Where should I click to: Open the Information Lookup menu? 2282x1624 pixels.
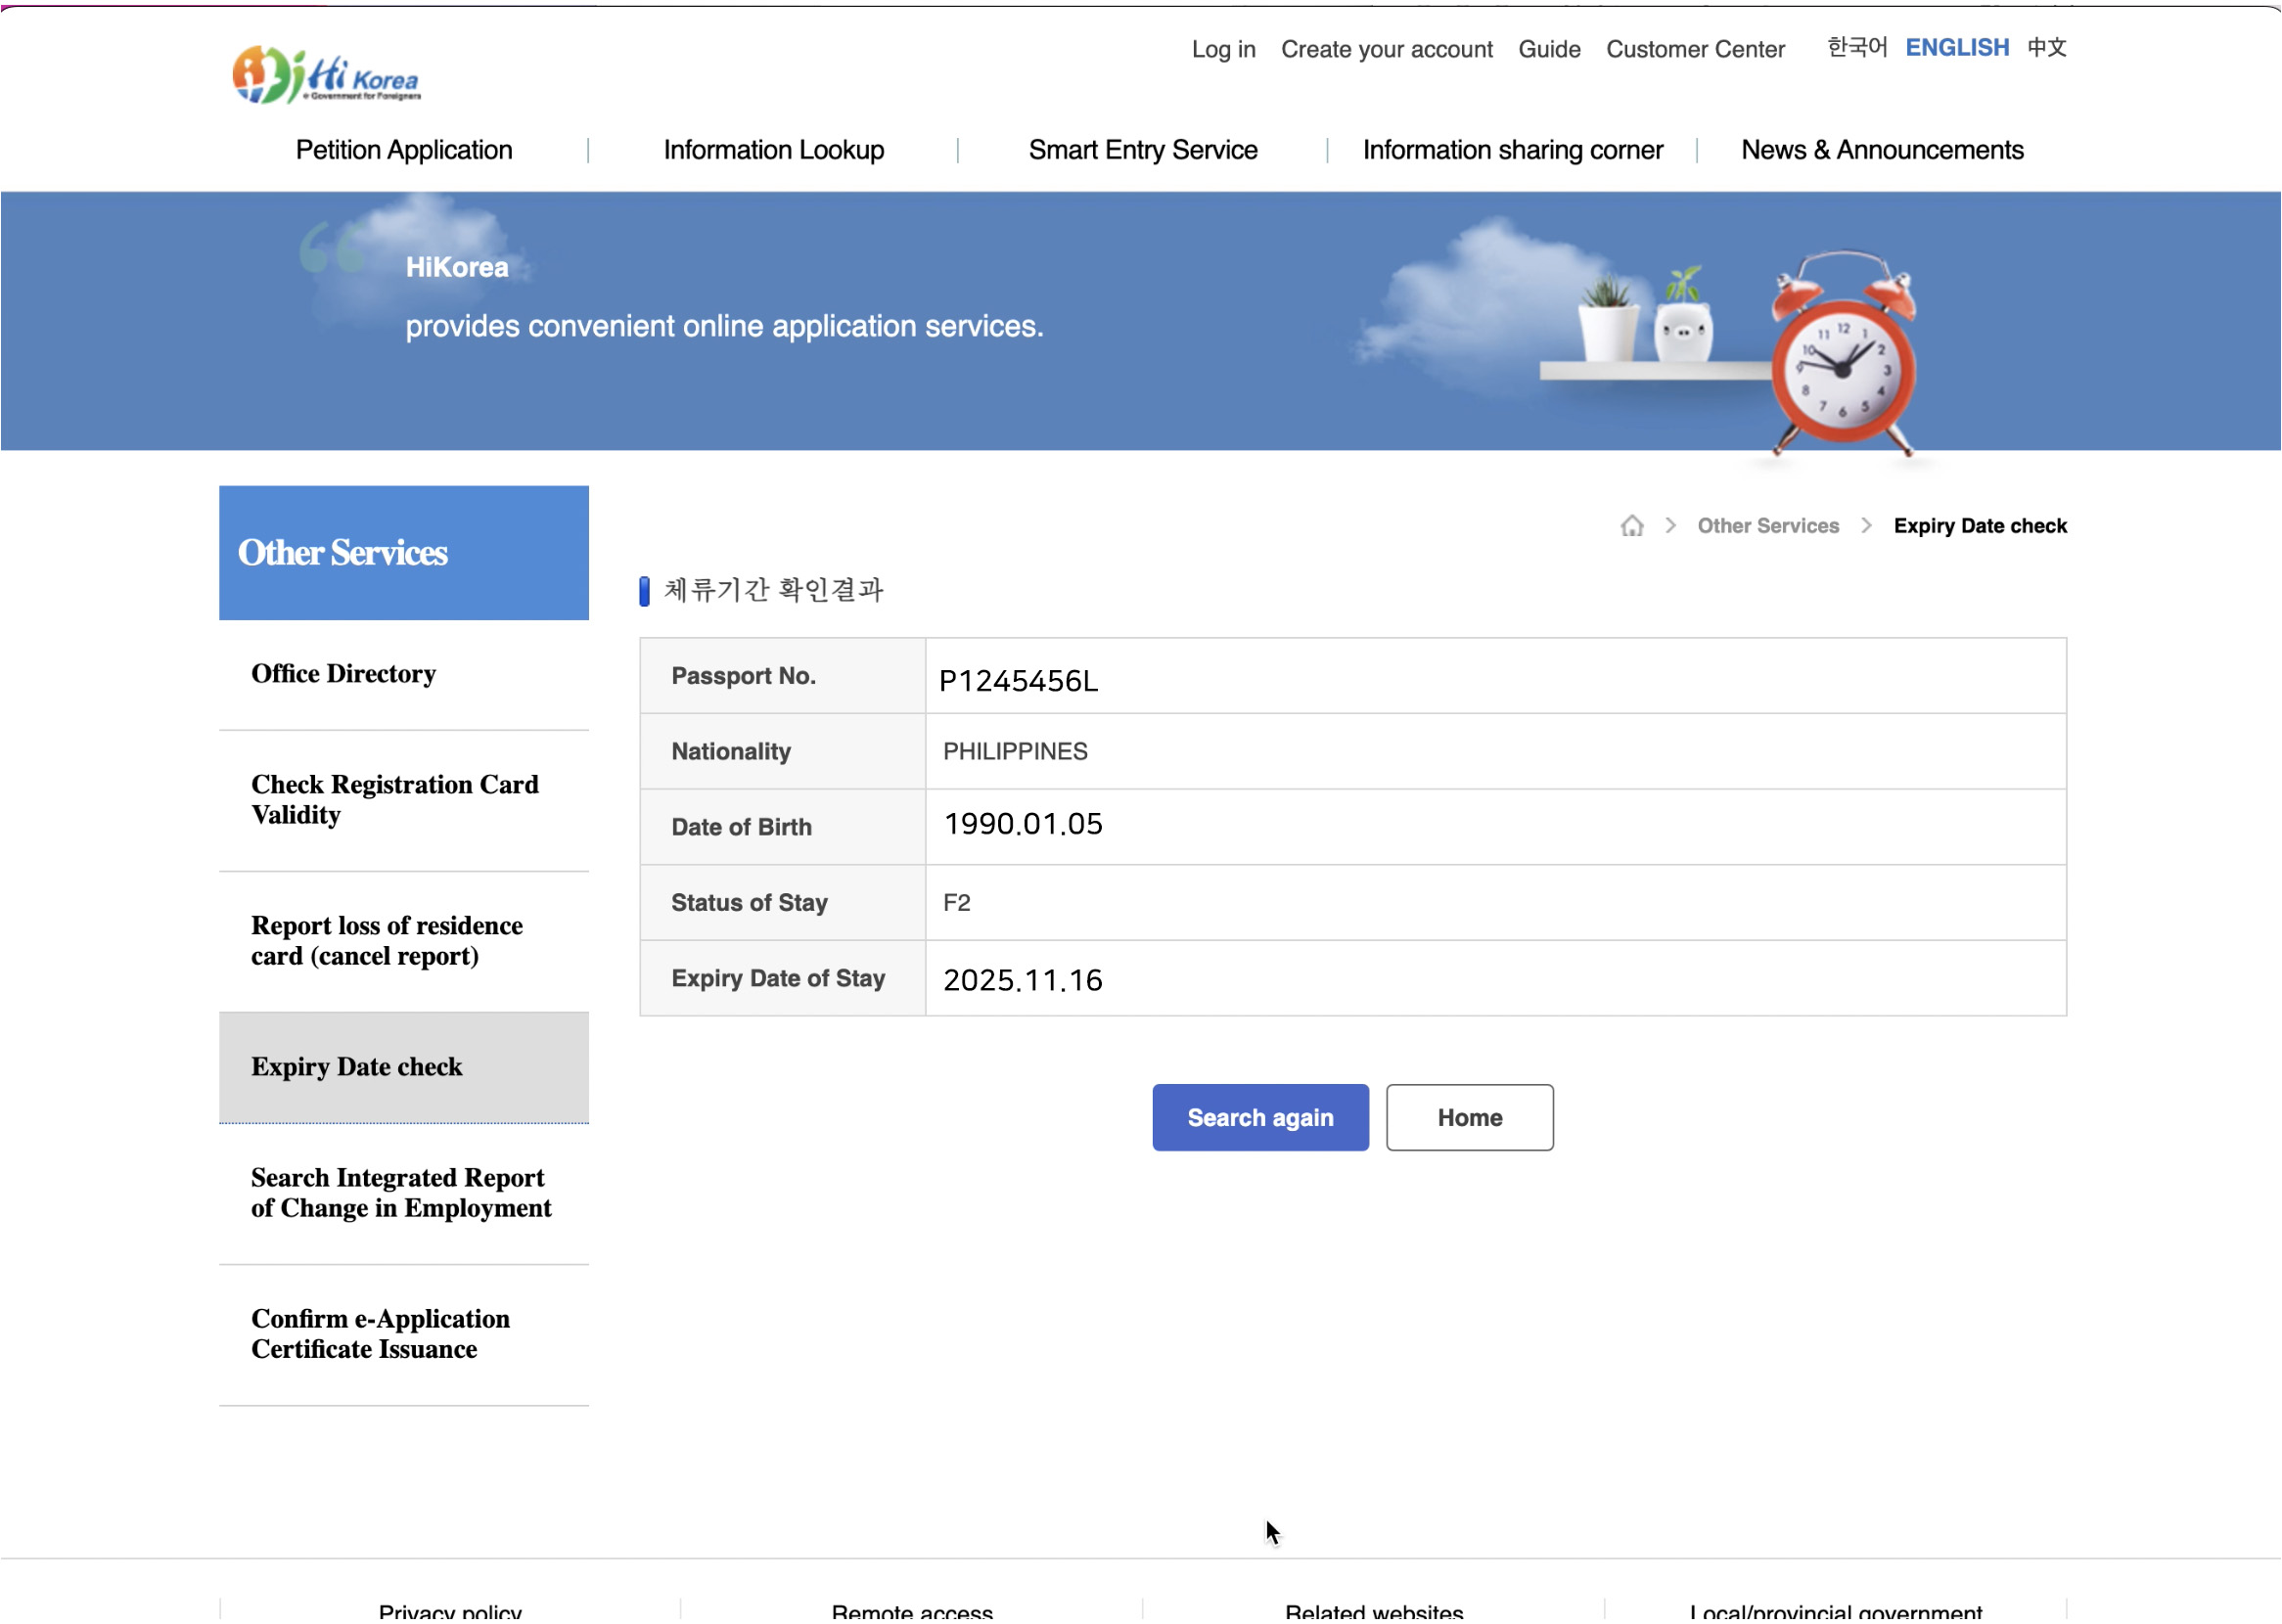click(772, 150)
